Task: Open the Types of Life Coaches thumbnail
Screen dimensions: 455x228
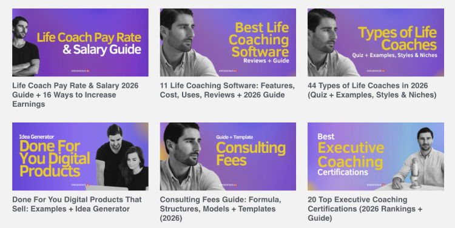Action: point(376,42)
